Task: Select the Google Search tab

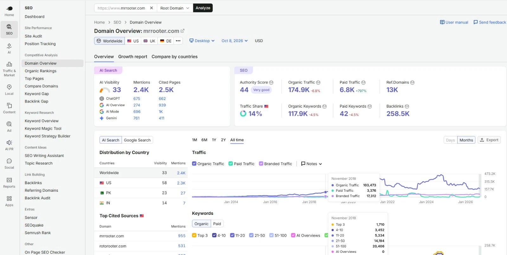Action: (137, 140)
